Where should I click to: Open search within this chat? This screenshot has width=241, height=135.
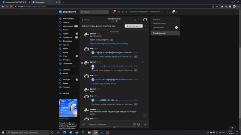point(135,20)
